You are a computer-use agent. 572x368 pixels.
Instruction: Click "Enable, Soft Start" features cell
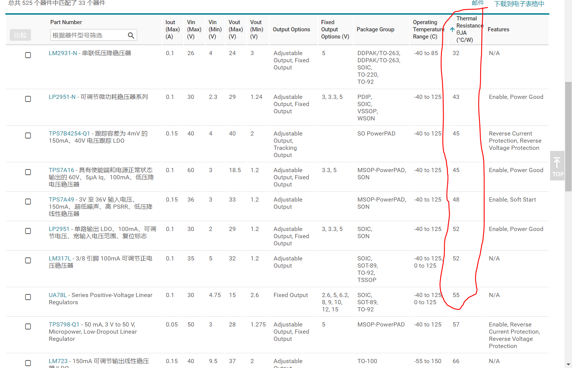512,200
